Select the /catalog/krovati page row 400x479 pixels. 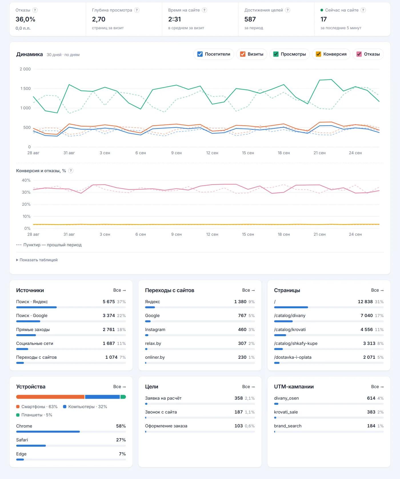329,332
